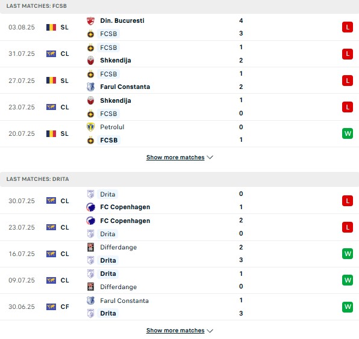The height and width of the screenshot is (339, 359).
Task: Expand more Drita matches
Action: click(175, 331)
